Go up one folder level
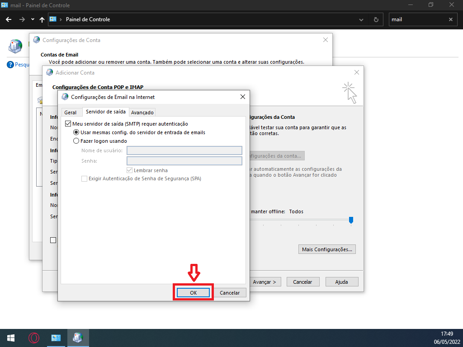 pos(42,19)
